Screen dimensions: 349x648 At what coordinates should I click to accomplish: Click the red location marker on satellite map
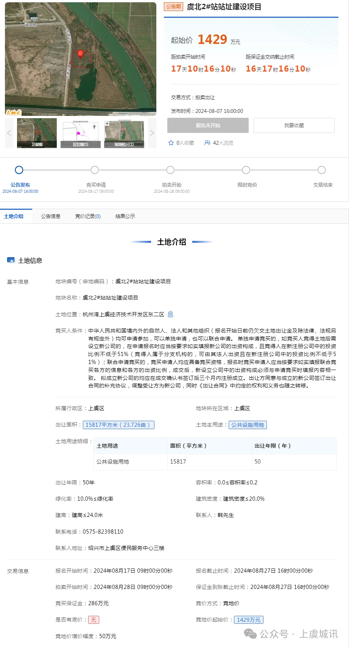point(80,54)
